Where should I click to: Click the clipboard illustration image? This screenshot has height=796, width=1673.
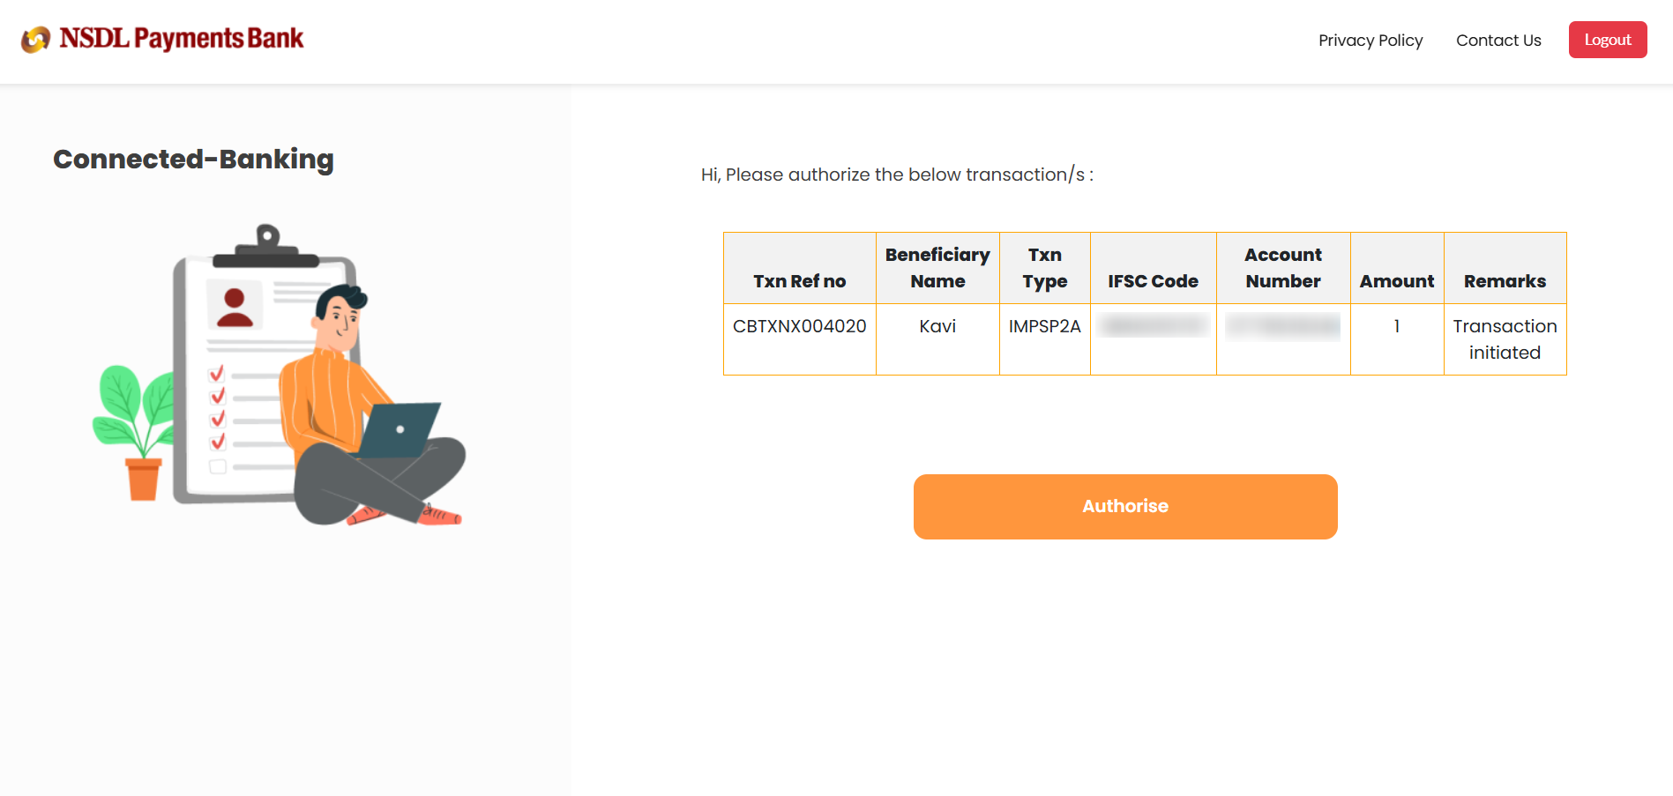[279, 375]
